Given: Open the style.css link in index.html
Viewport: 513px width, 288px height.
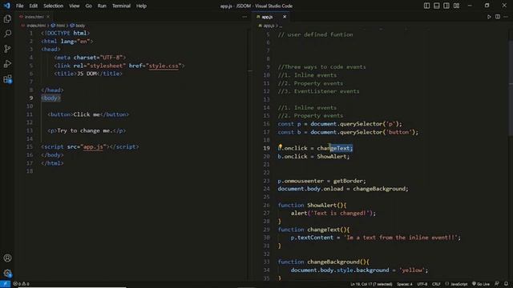Looking at the screenshot, I should coord(164,66).
